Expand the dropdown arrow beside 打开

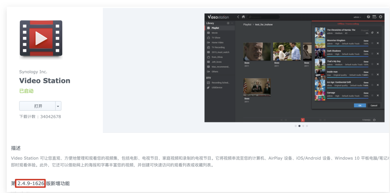(x=58, y=106)
